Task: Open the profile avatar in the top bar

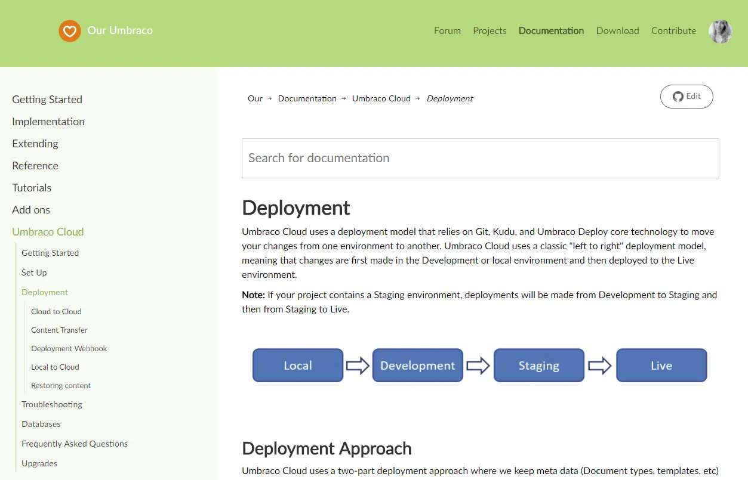Action: [x=720, y=31]
